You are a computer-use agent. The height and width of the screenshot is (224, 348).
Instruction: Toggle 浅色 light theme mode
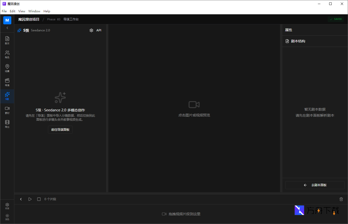tap(7, 217)
